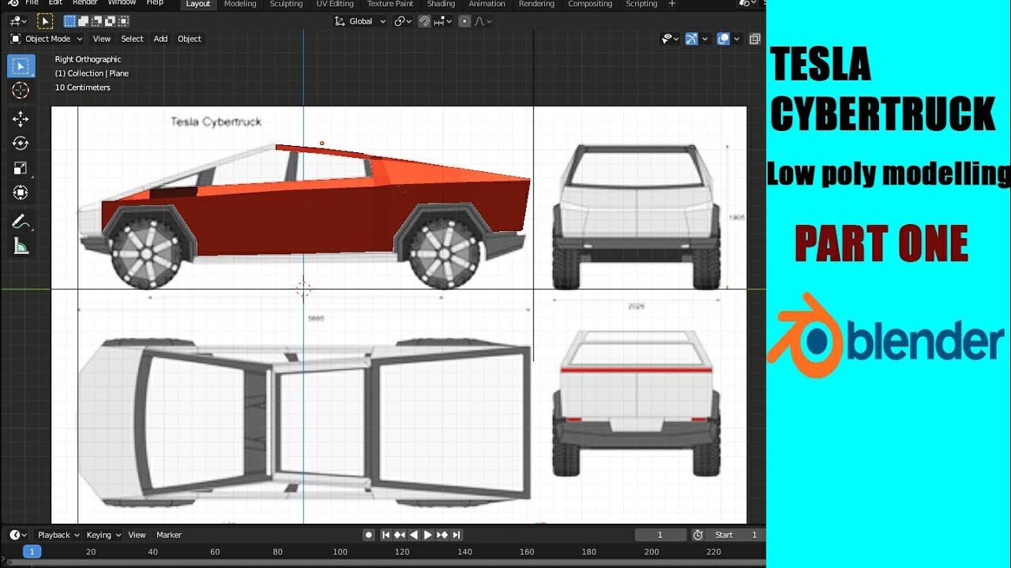Open the viewport Add menu
1011x568 pixels.
160,39
